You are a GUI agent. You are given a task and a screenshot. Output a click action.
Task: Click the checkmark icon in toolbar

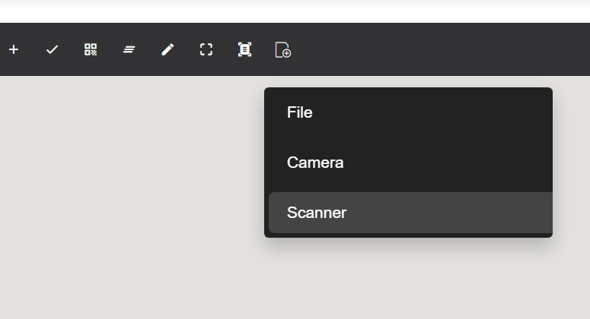tap(52, 49)
